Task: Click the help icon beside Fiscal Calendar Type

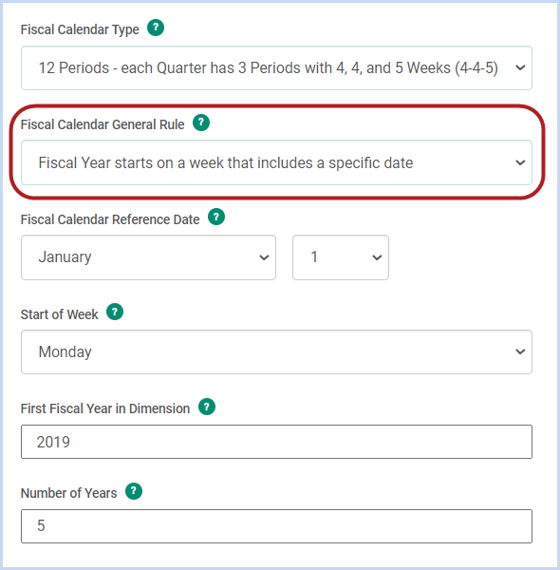Action: click(156, 28)
